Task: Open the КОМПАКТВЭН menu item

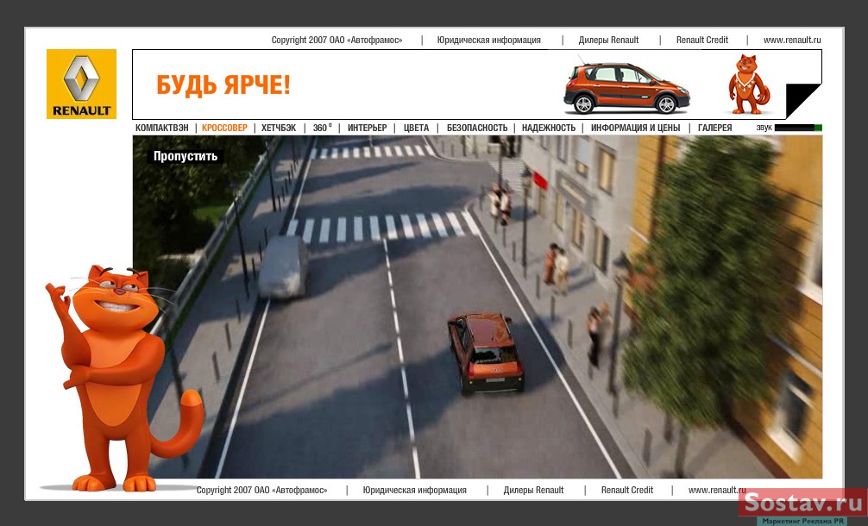Action: point(161,128)
